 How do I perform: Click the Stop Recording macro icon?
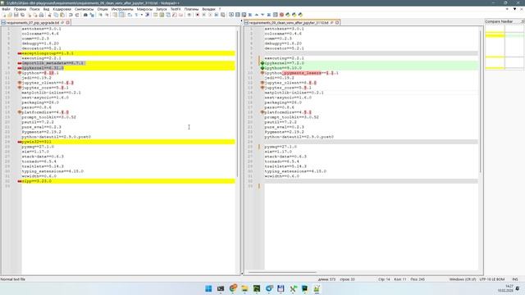[x=203, y=15]
